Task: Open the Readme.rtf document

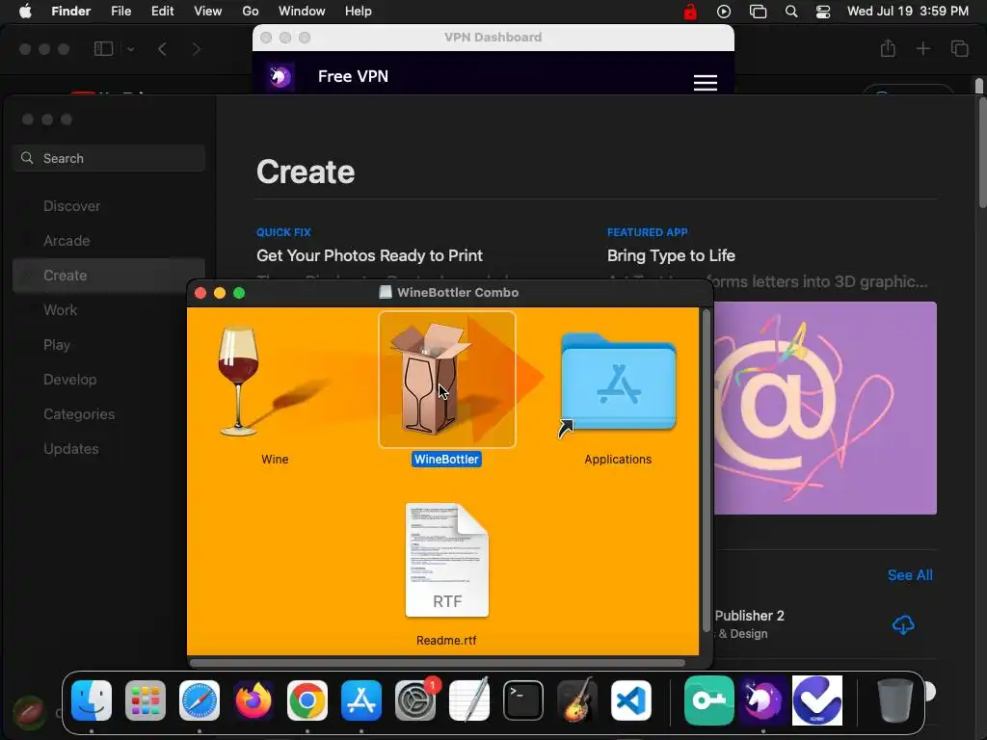Action: coord(447,560)
